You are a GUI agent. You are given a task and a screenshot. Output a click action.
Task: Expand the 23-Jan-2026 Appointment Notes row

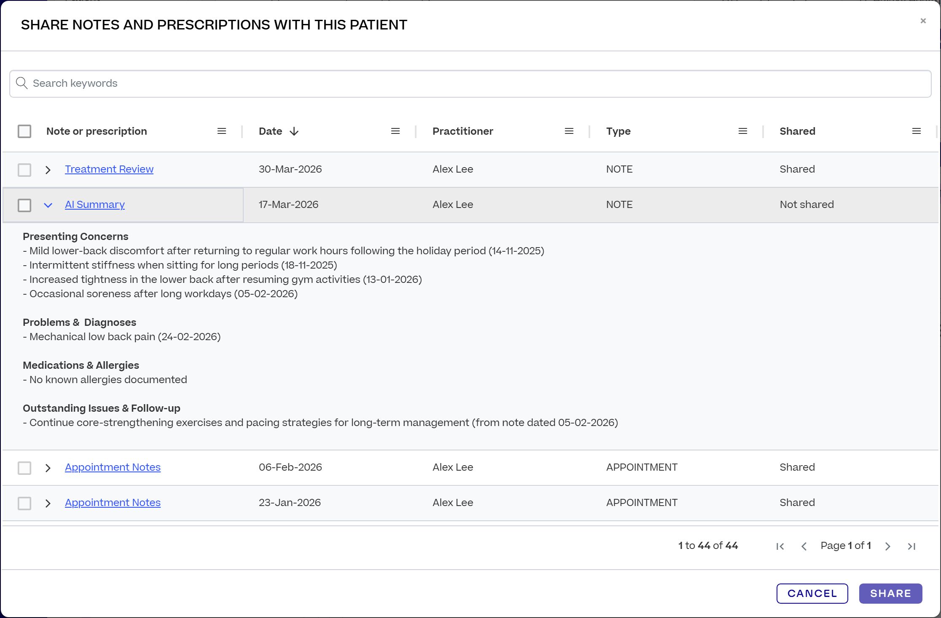point(48,503)
